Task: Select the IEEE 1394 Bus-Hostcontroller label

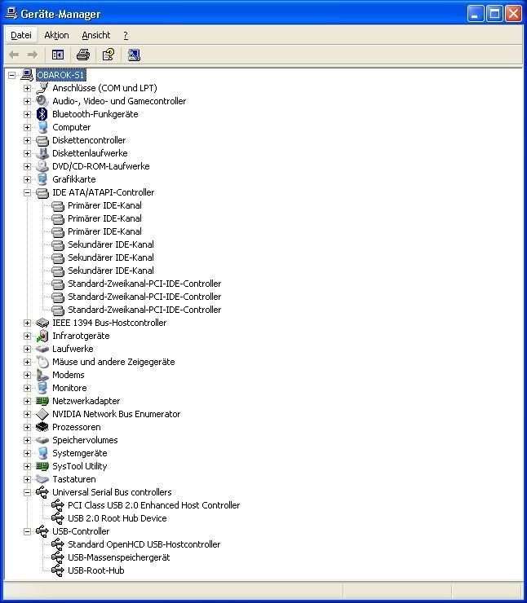Action: pyautogui.click(x=109, y=323)
